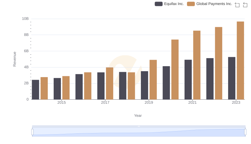Click the 4B y-axis label
The height and width of the screenshot is (144, 251).
coord(26,67)
